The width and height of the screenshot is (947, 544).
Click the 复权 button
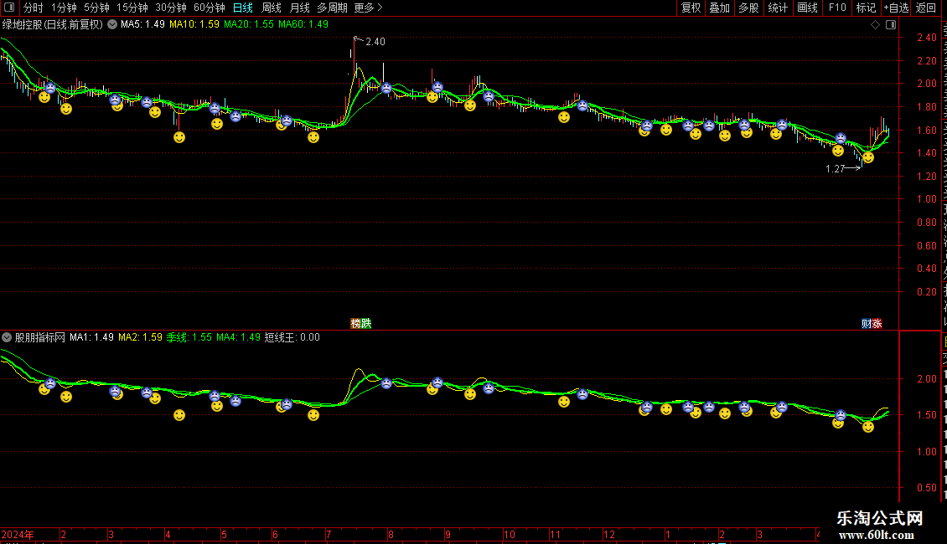pos(691,8)
